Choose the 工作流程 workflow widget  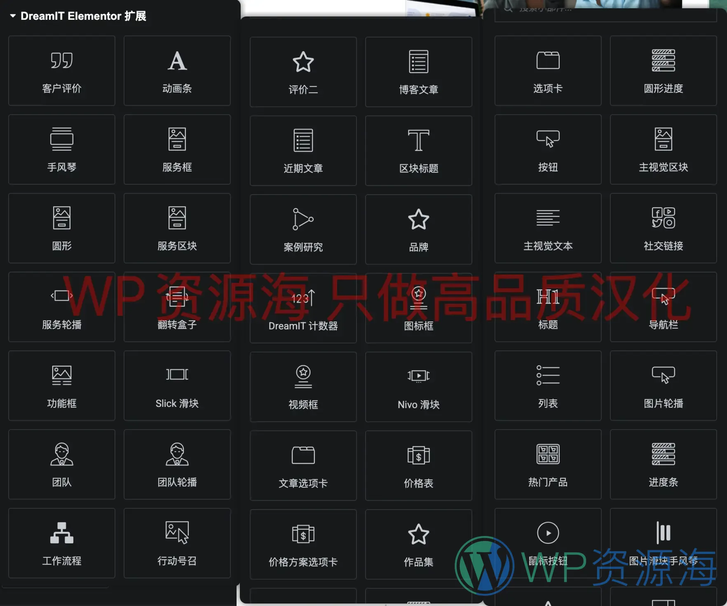pyautogui.click(x=61, y=544)
